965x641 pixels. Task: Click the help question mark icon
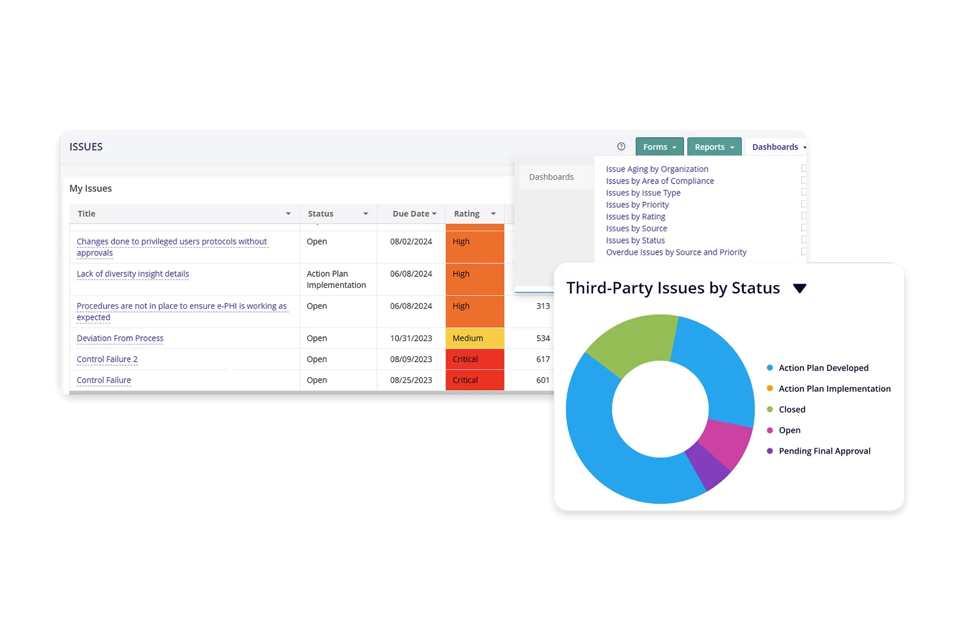(x=621, y=146)
